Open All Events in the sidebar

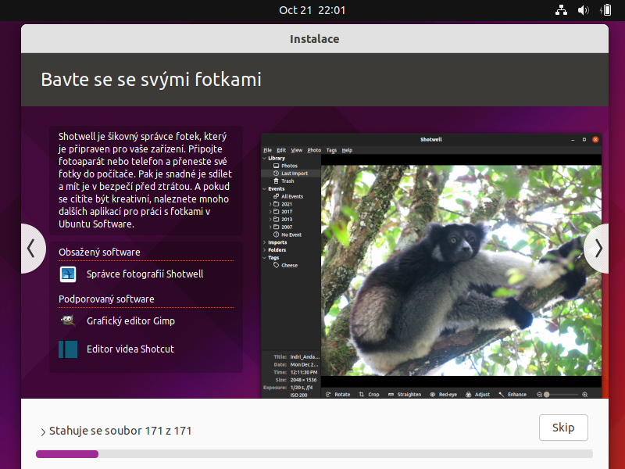click(292, 196)
